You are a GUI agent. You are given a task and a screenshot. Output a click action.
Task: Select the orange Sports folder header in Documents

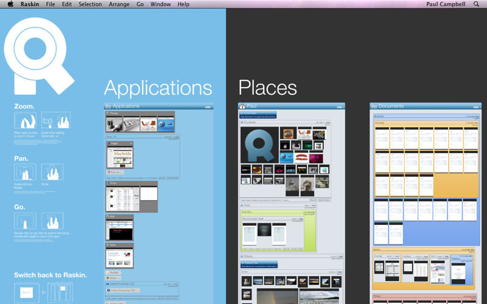(x=423, y=250)
